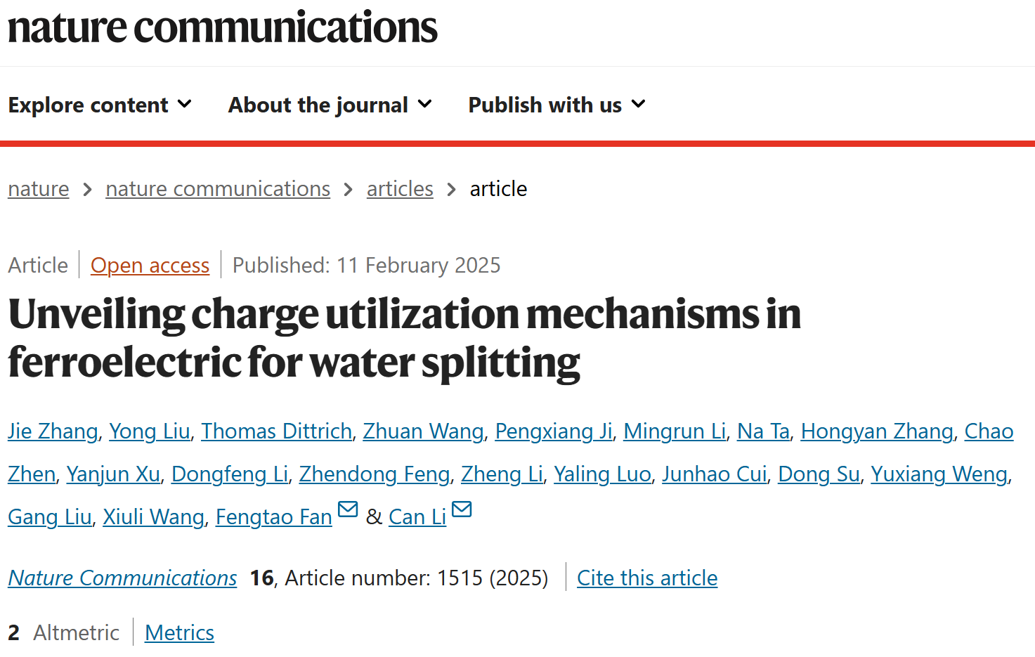The width and height of the screenshot is (1035, 657).
Task: Open author Jie Zhang's profile
Action: (x=53, y=431)
